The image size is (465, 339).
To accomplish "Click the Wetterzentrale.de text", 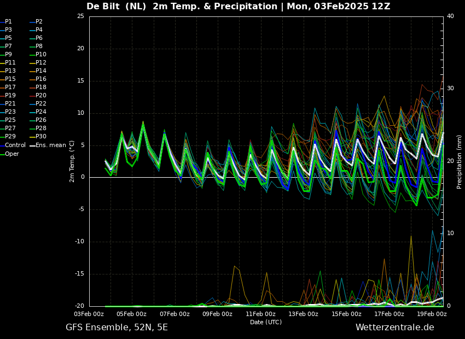I will click(394, 328).
